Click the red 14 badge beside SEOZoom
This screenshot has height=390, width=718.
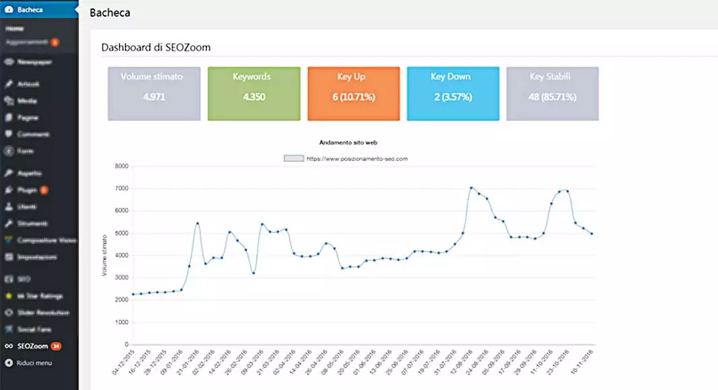[x=56, y=346]
